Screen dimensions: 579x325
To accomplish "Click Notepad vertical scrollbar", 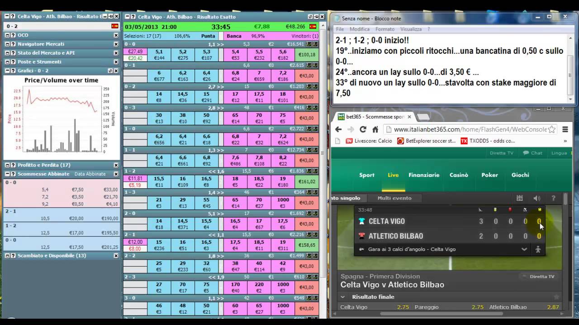I will [571, 69].
